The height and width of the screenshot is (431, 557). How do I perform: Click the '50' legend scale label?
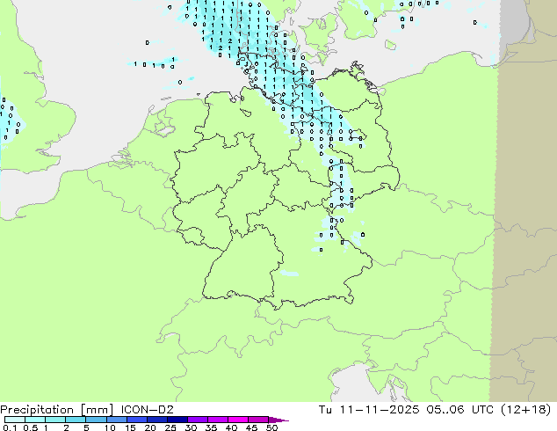click(x=271, y=427)
